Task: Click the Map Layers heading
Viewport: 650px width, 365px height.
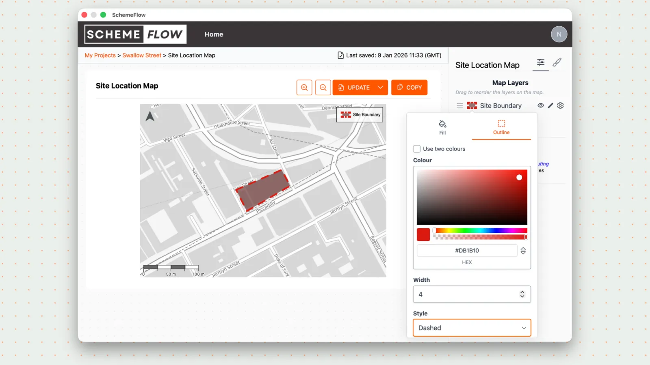Action: click(510, 83)
